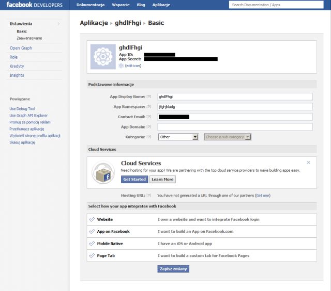Click the ghdlFhgi breadcrumb link
The height and width of the screenshot is (291, 331).
(x=128, y=23)
